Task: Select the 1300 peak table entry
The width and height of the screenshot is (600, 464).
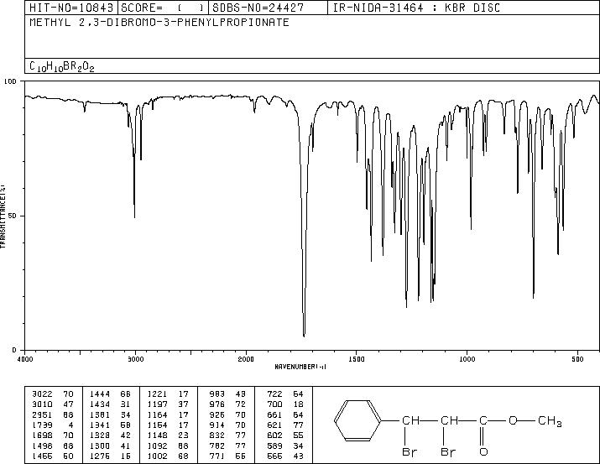Action: pos(110,446)
